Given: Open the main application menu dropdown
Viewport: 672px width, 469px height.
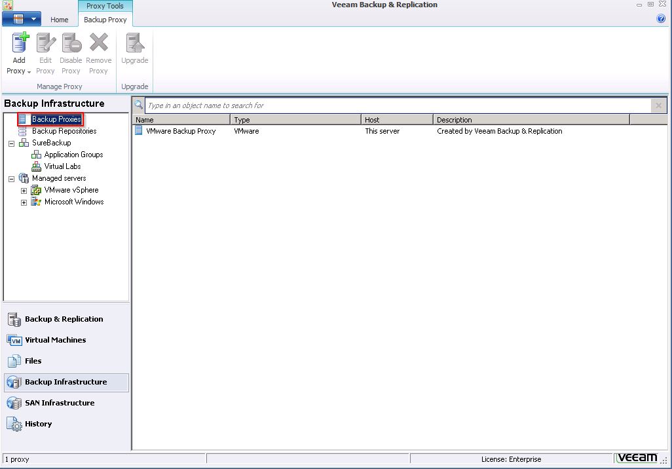Looking at the screenshot, I should pos(22,19).
